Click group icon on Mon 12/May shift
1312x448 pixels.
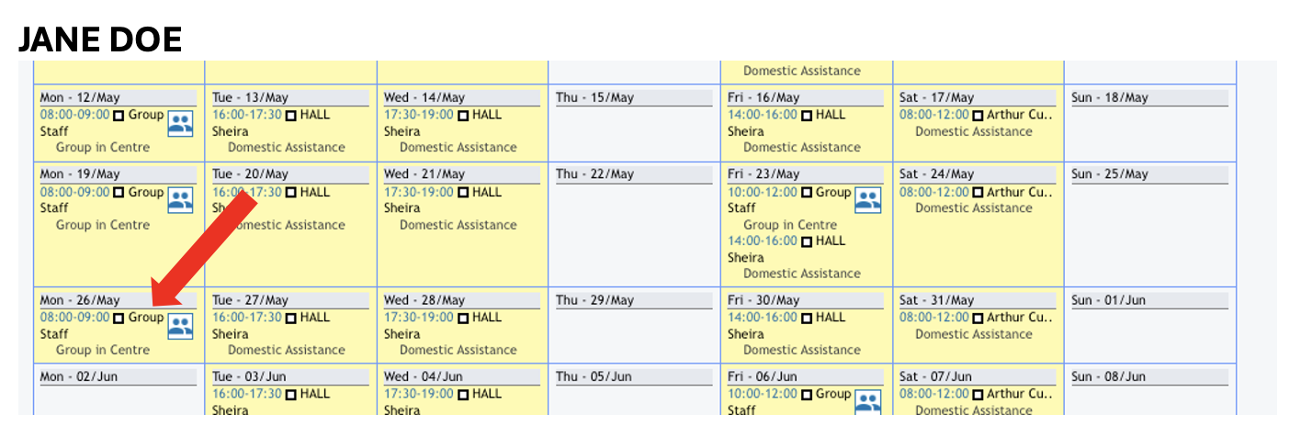pyautogui.click(x=180, y=124)
